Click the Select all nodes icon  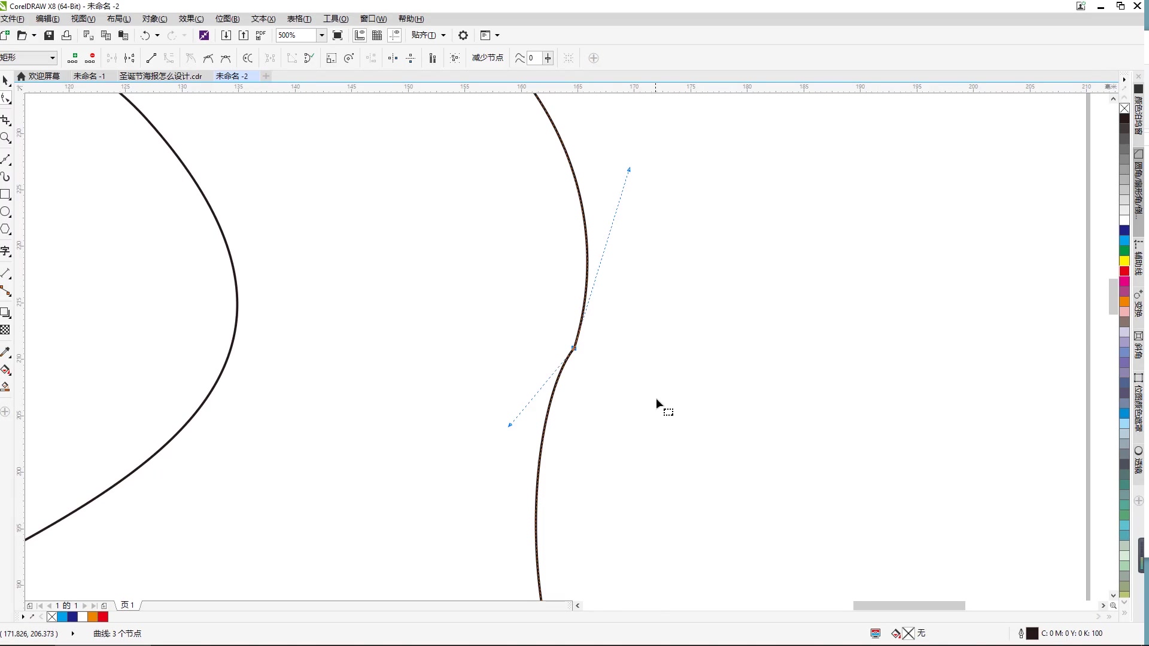click(455, 58)
